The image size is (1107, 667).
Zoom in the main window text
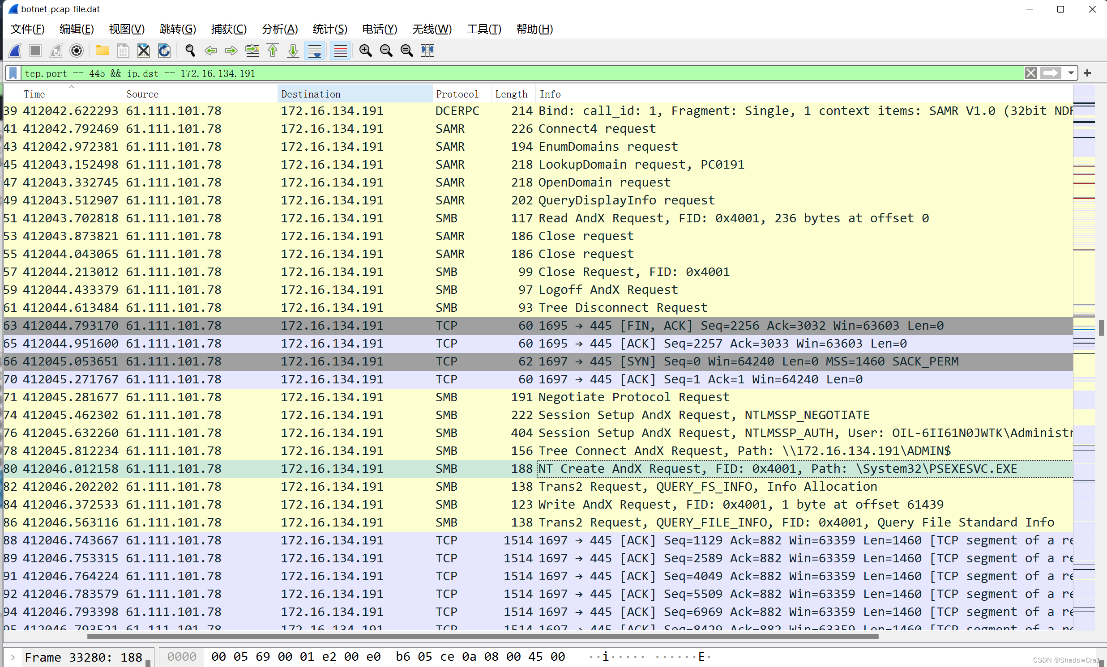tap(366, 50)
